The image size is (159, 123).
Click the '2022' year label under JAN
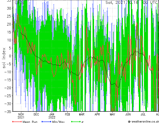pos(52,117)
